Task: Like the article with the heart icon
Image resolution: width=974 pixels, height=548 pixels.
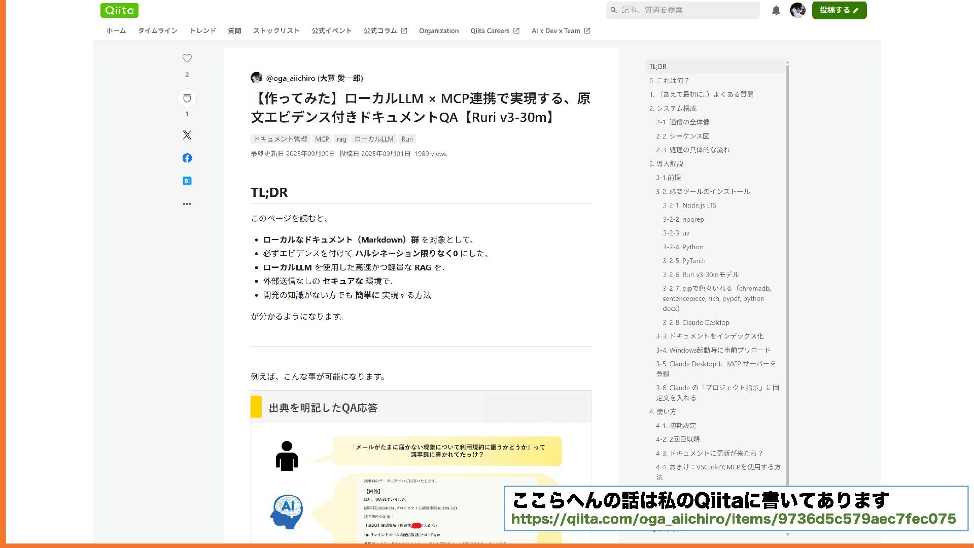Action: [187, 58]
